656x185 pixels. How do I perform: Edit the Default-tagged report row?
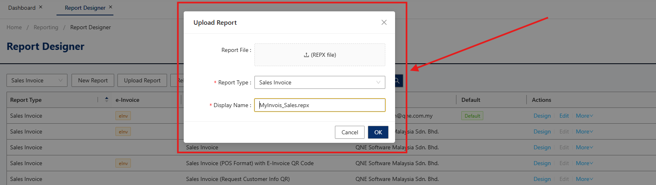point(564,116)
